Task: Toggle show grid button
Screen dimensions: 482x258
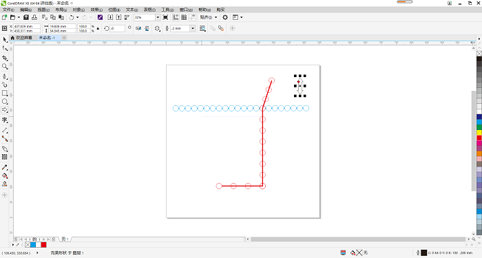Action: coord(184,17)
